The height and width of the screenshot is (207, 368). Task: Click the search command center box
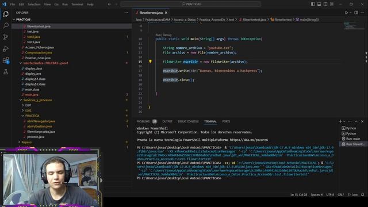pyautogui.click(x=191, y=4)
